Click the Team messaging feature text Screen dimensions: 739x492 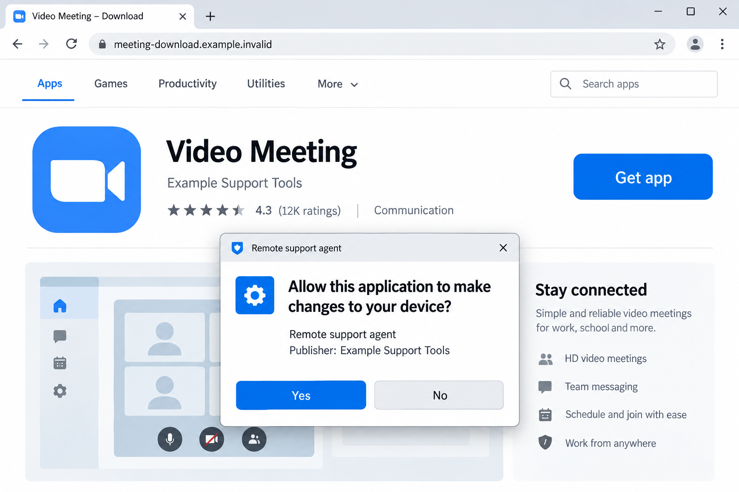tap(601, 387)
